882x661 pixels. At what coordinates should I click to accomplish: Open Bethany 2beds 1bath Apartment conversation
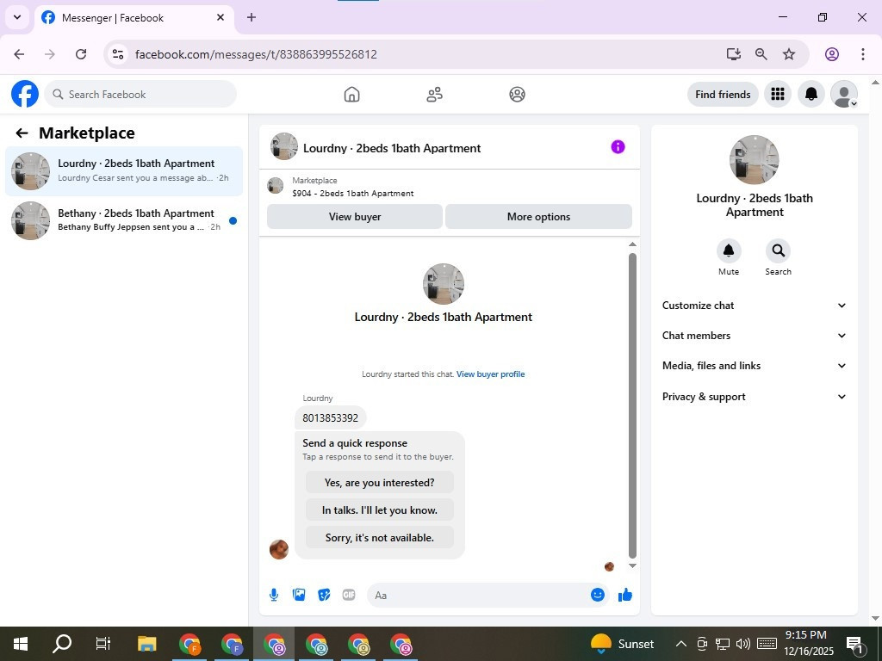(x=124, y=220)
